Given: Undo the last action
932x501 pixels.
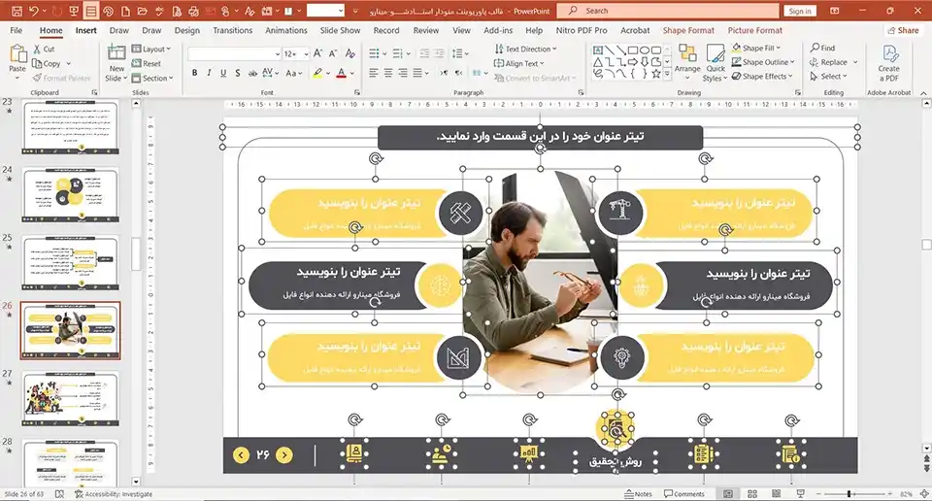Looking at the screenshot, I should [33, 11].
